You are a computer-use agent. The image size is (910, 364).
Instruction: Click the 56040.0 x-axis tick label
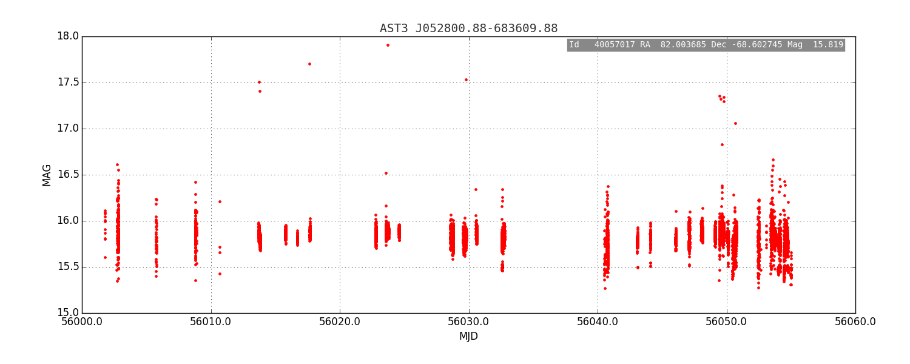(x=598, y=322)
